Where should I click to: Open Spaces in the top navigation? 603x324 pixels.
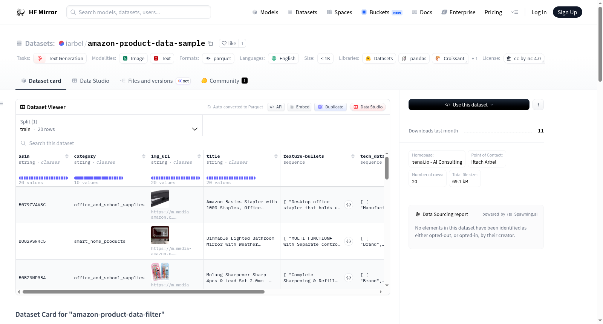click(340, 12)
